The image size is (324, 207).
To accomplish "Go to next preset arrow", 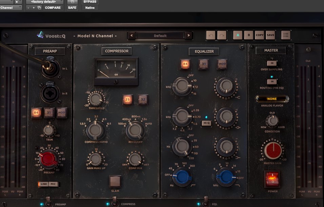I will pos(188,36).
